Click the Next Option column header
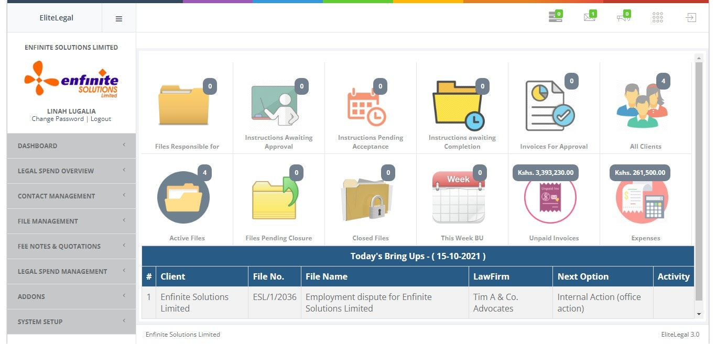Viewport: 716px width, 344px height. [603, 276]
